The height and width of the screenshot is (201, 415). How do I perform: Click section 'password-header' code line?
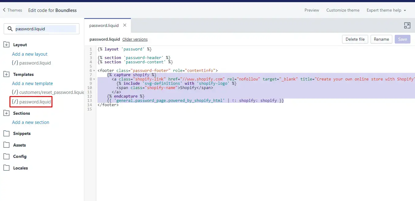(x=134, y=58)
